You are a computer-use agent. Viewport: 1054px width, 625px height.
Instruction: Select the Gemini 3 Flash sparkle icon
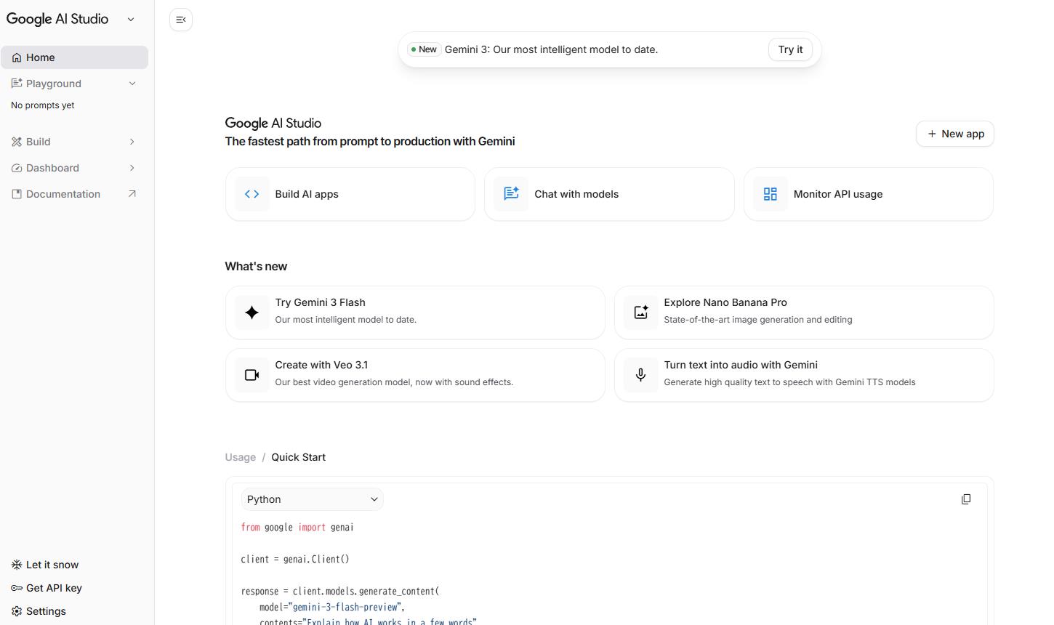252,312
